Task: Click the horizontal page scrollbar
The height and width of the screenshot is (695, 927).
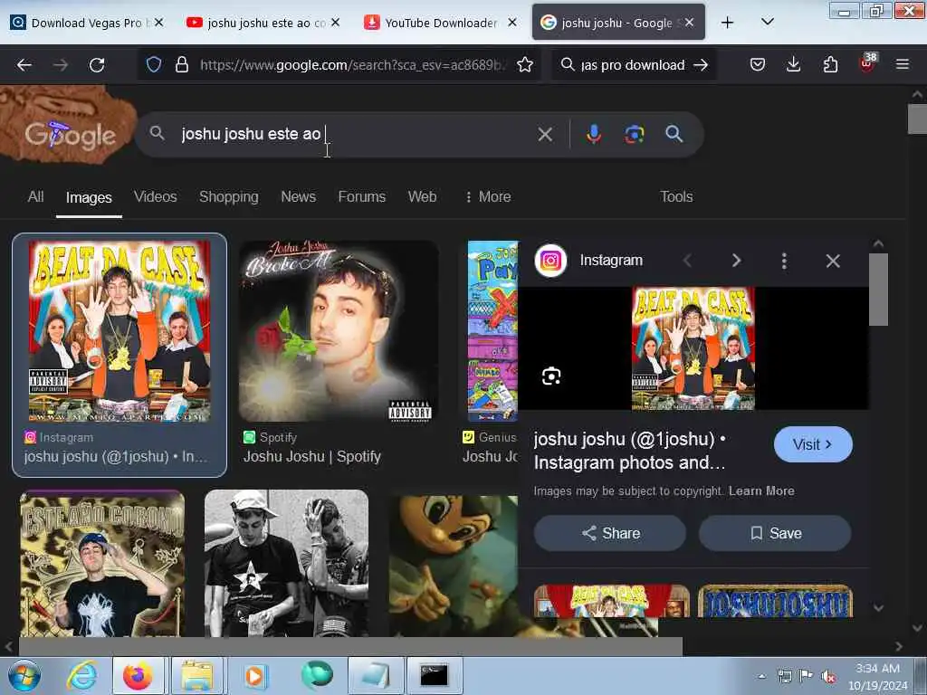Action: pos(350,646)
